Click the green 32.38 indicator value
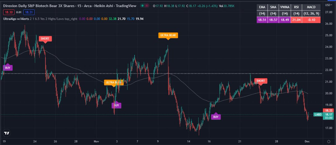 tap(113, 19)
